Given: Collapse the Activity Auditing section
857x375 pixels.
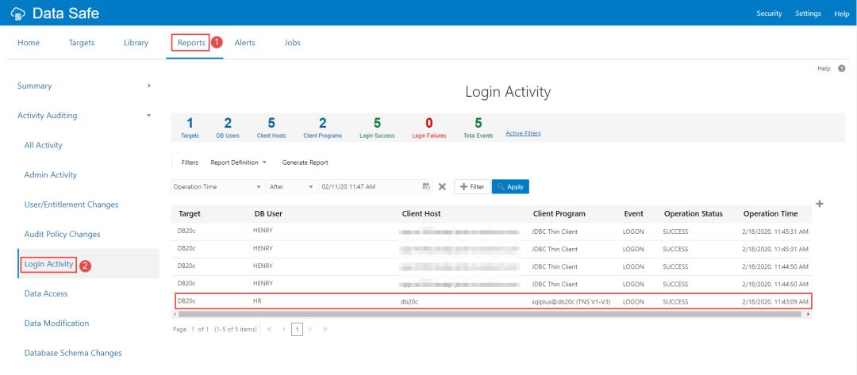Looking at the screenshot, I should pos(149,116).
